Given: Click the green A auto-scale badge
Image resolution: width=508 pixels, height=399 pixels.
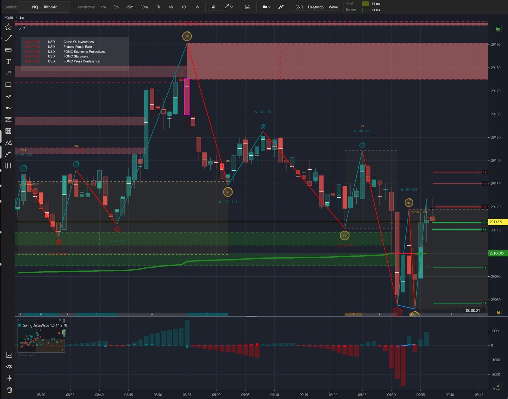Looking at the screenshot, I should (498, 386).
